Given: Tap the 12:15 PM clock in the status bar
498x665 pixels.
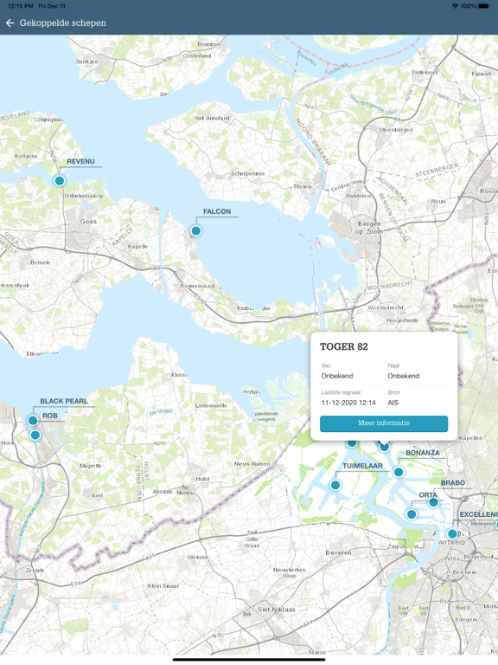Looking at the screenshot, I should tap(21, 6).
